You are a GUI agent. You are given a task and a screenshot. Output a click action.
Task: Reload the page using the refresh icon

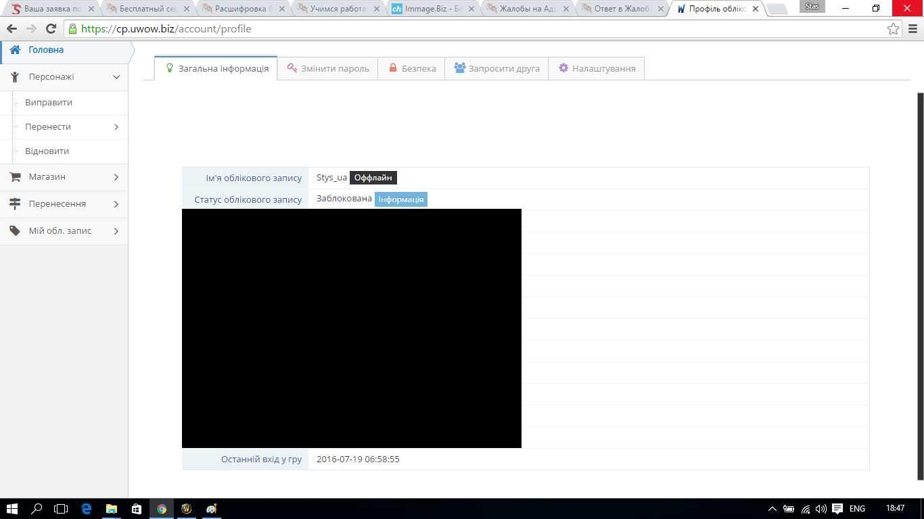51,29
